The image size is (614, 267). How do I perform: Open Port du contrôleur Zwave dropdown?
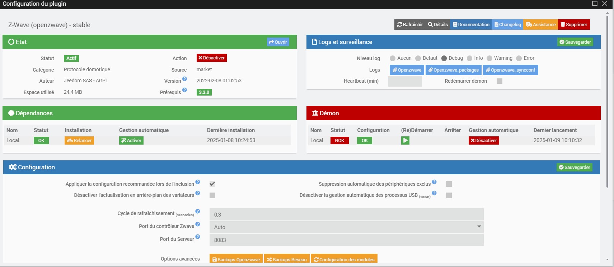pos(347,227)
